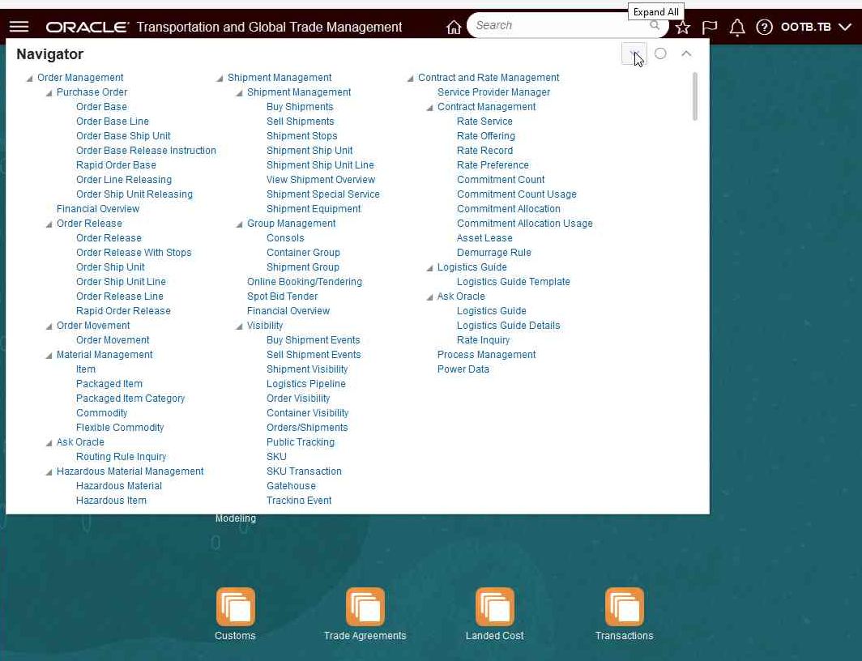Collapse Contract and Rate Management node
The height and width of the screenshot is (661, 862).
click(x=410, y=79)
